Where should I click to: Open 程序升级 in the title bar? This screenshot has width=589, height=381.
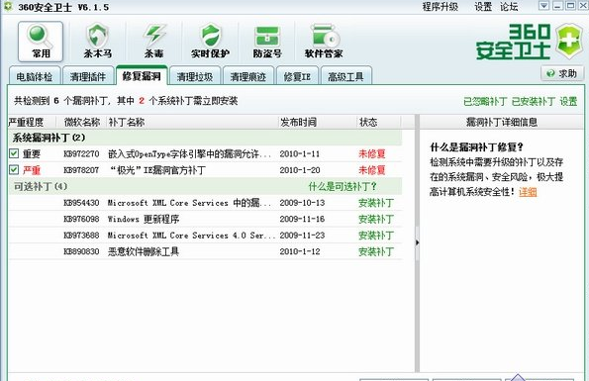click(441, 6)
